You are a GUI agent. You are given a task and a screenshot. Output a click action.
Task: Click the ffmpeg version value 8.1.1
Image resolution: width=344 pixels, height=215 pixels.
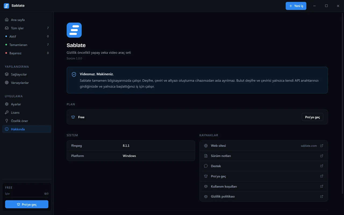pyautogui.click(x=126, y=146)
